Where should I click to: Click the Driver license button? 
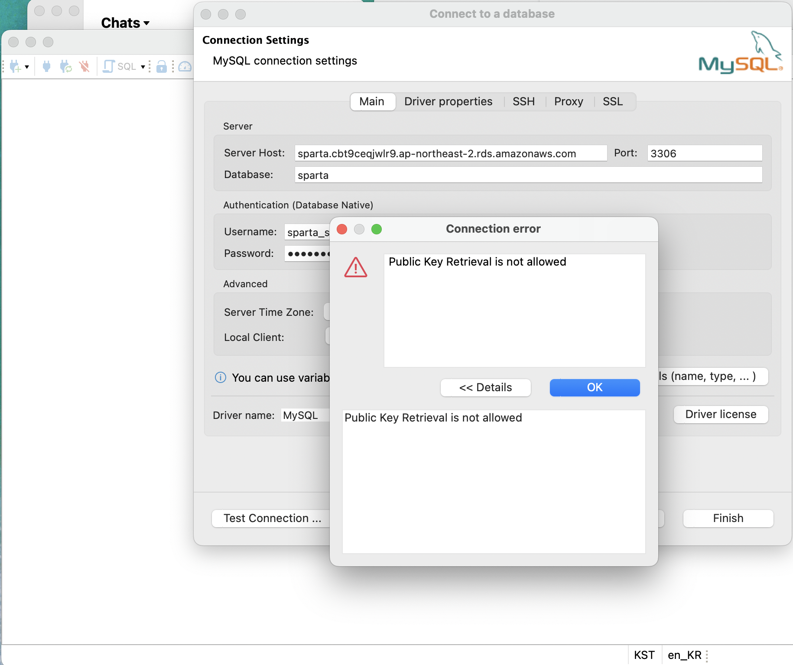click(x=721, y=415)
